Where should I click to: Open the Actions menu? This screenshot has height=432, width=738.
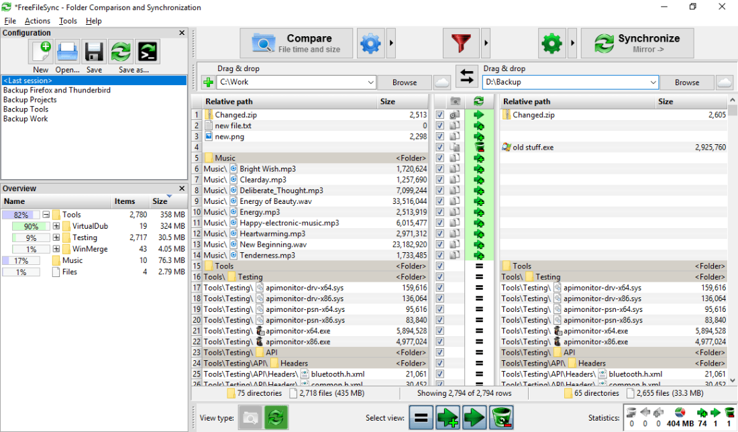(38, 21)
